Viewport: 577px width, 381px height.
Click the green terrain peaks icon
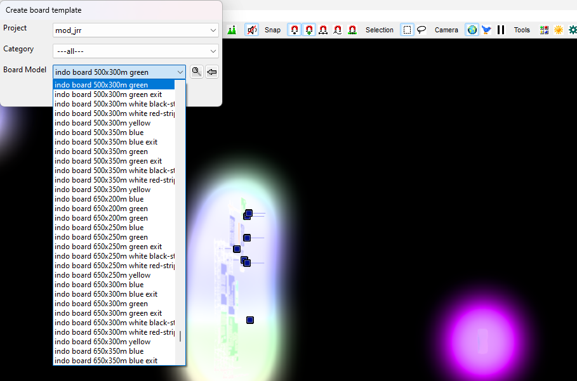pyautogui.click(x=232, y=30)
